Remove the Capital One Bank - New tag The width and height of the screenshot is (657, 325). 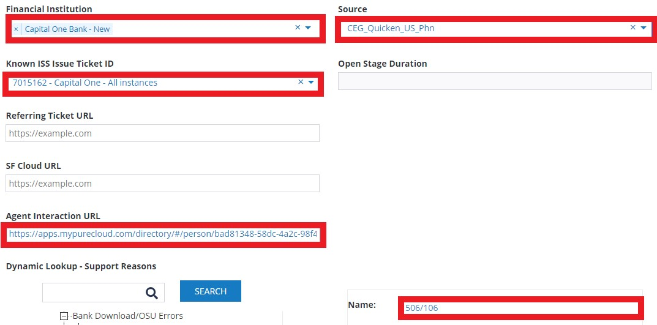click(x=16, y=29)
